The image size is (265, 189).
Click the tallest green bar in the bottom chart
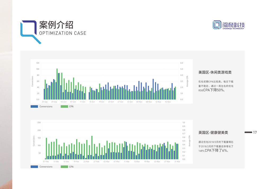[x=92, y=147]
